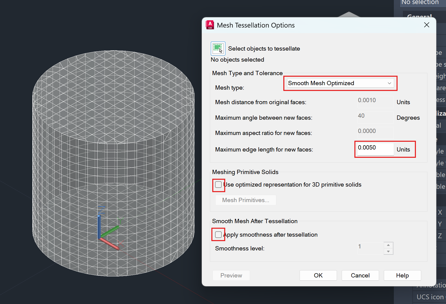Click the AutoCAD icon in the dialog title bar
Screen dimensions: 446x304
tap(210, 25)
